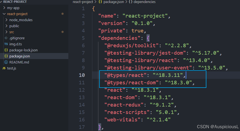Screen dimensions: 240x131
Task: Open the .gitignore file
Action: click(17, 38)
